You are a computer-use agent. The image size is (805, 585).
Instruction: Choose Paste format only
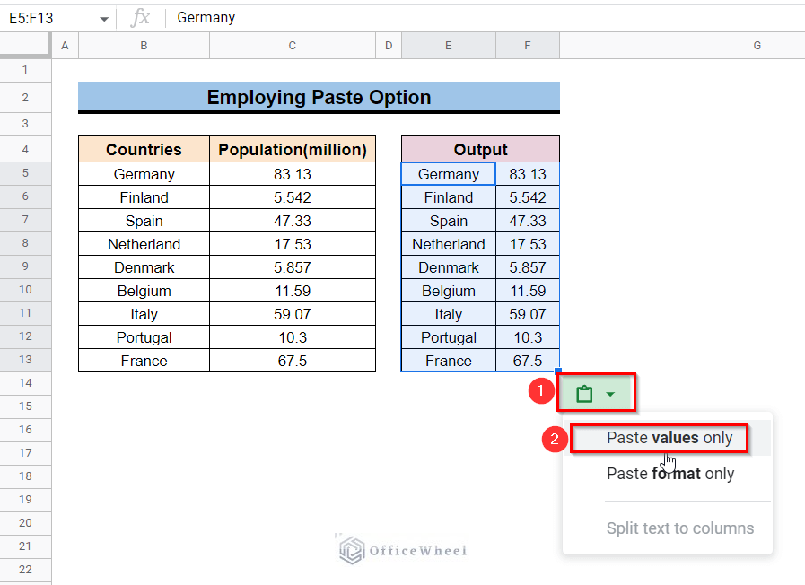[669, 474]
